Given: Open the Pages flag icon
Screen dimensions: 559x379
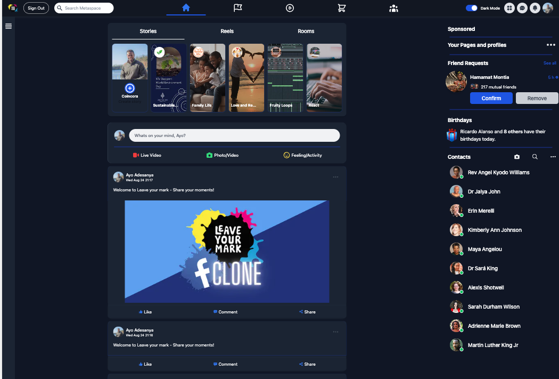Looking at the screenshot, I should point(238,8).
